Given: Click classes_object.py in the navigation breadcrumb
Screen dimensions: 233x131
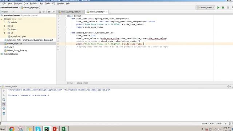Looking at the screenshot, I should [x=31, y=8].
